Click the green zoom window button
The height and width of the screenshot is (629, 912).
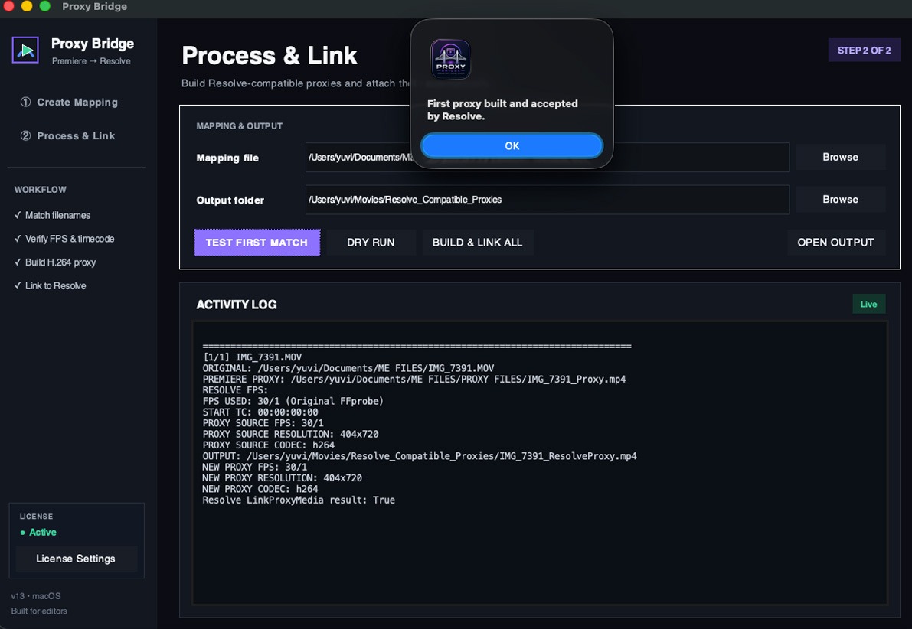coord(44,6)
